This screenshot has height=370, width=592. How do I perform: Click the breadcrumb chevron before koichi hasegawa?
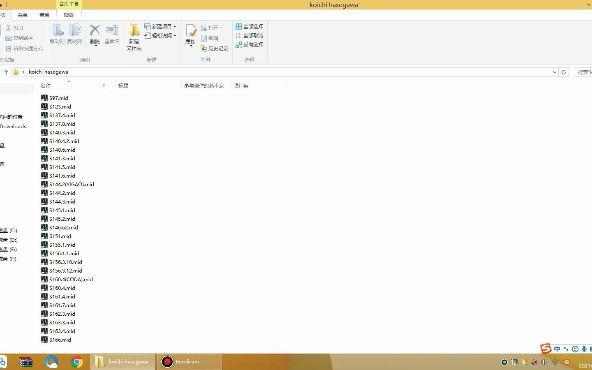click(x=24, y=72)
